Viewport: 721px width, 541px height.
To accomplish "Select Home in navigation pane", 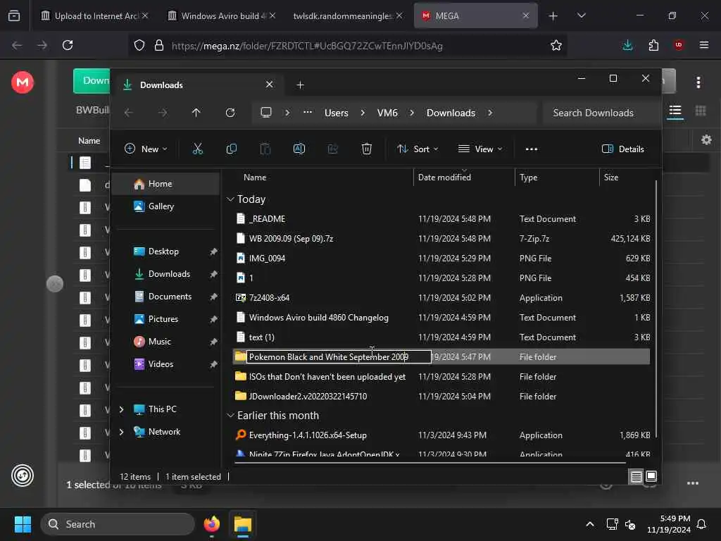I will pyautogui.click(x=165, y=184).
